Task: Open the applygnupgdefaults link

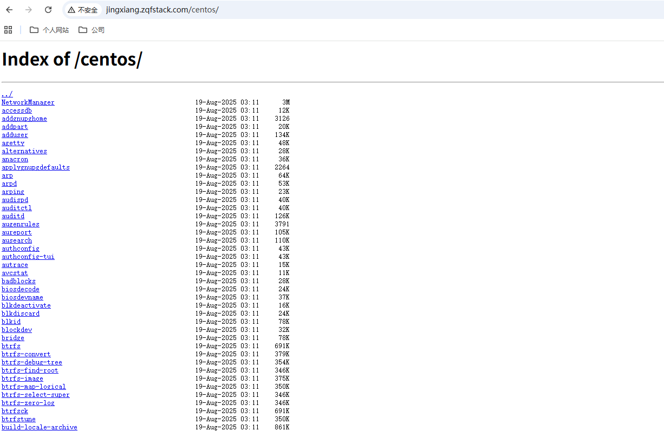Action: [x=35, y=167]
